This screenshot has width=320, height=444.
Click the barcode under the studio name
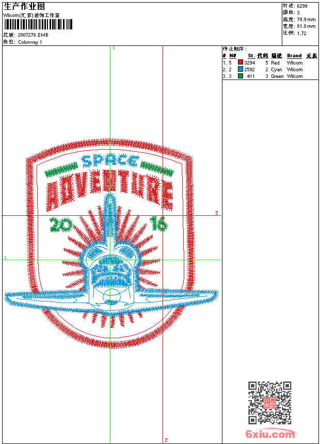[x=38, y=24]
